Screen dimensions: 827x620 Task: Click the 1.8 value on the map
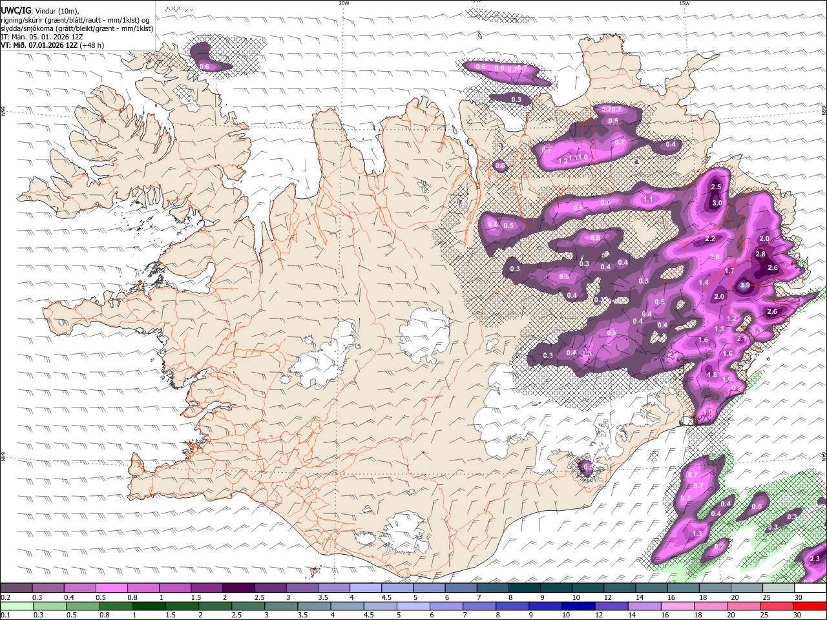pyautogui.click(x=712, y=375)
